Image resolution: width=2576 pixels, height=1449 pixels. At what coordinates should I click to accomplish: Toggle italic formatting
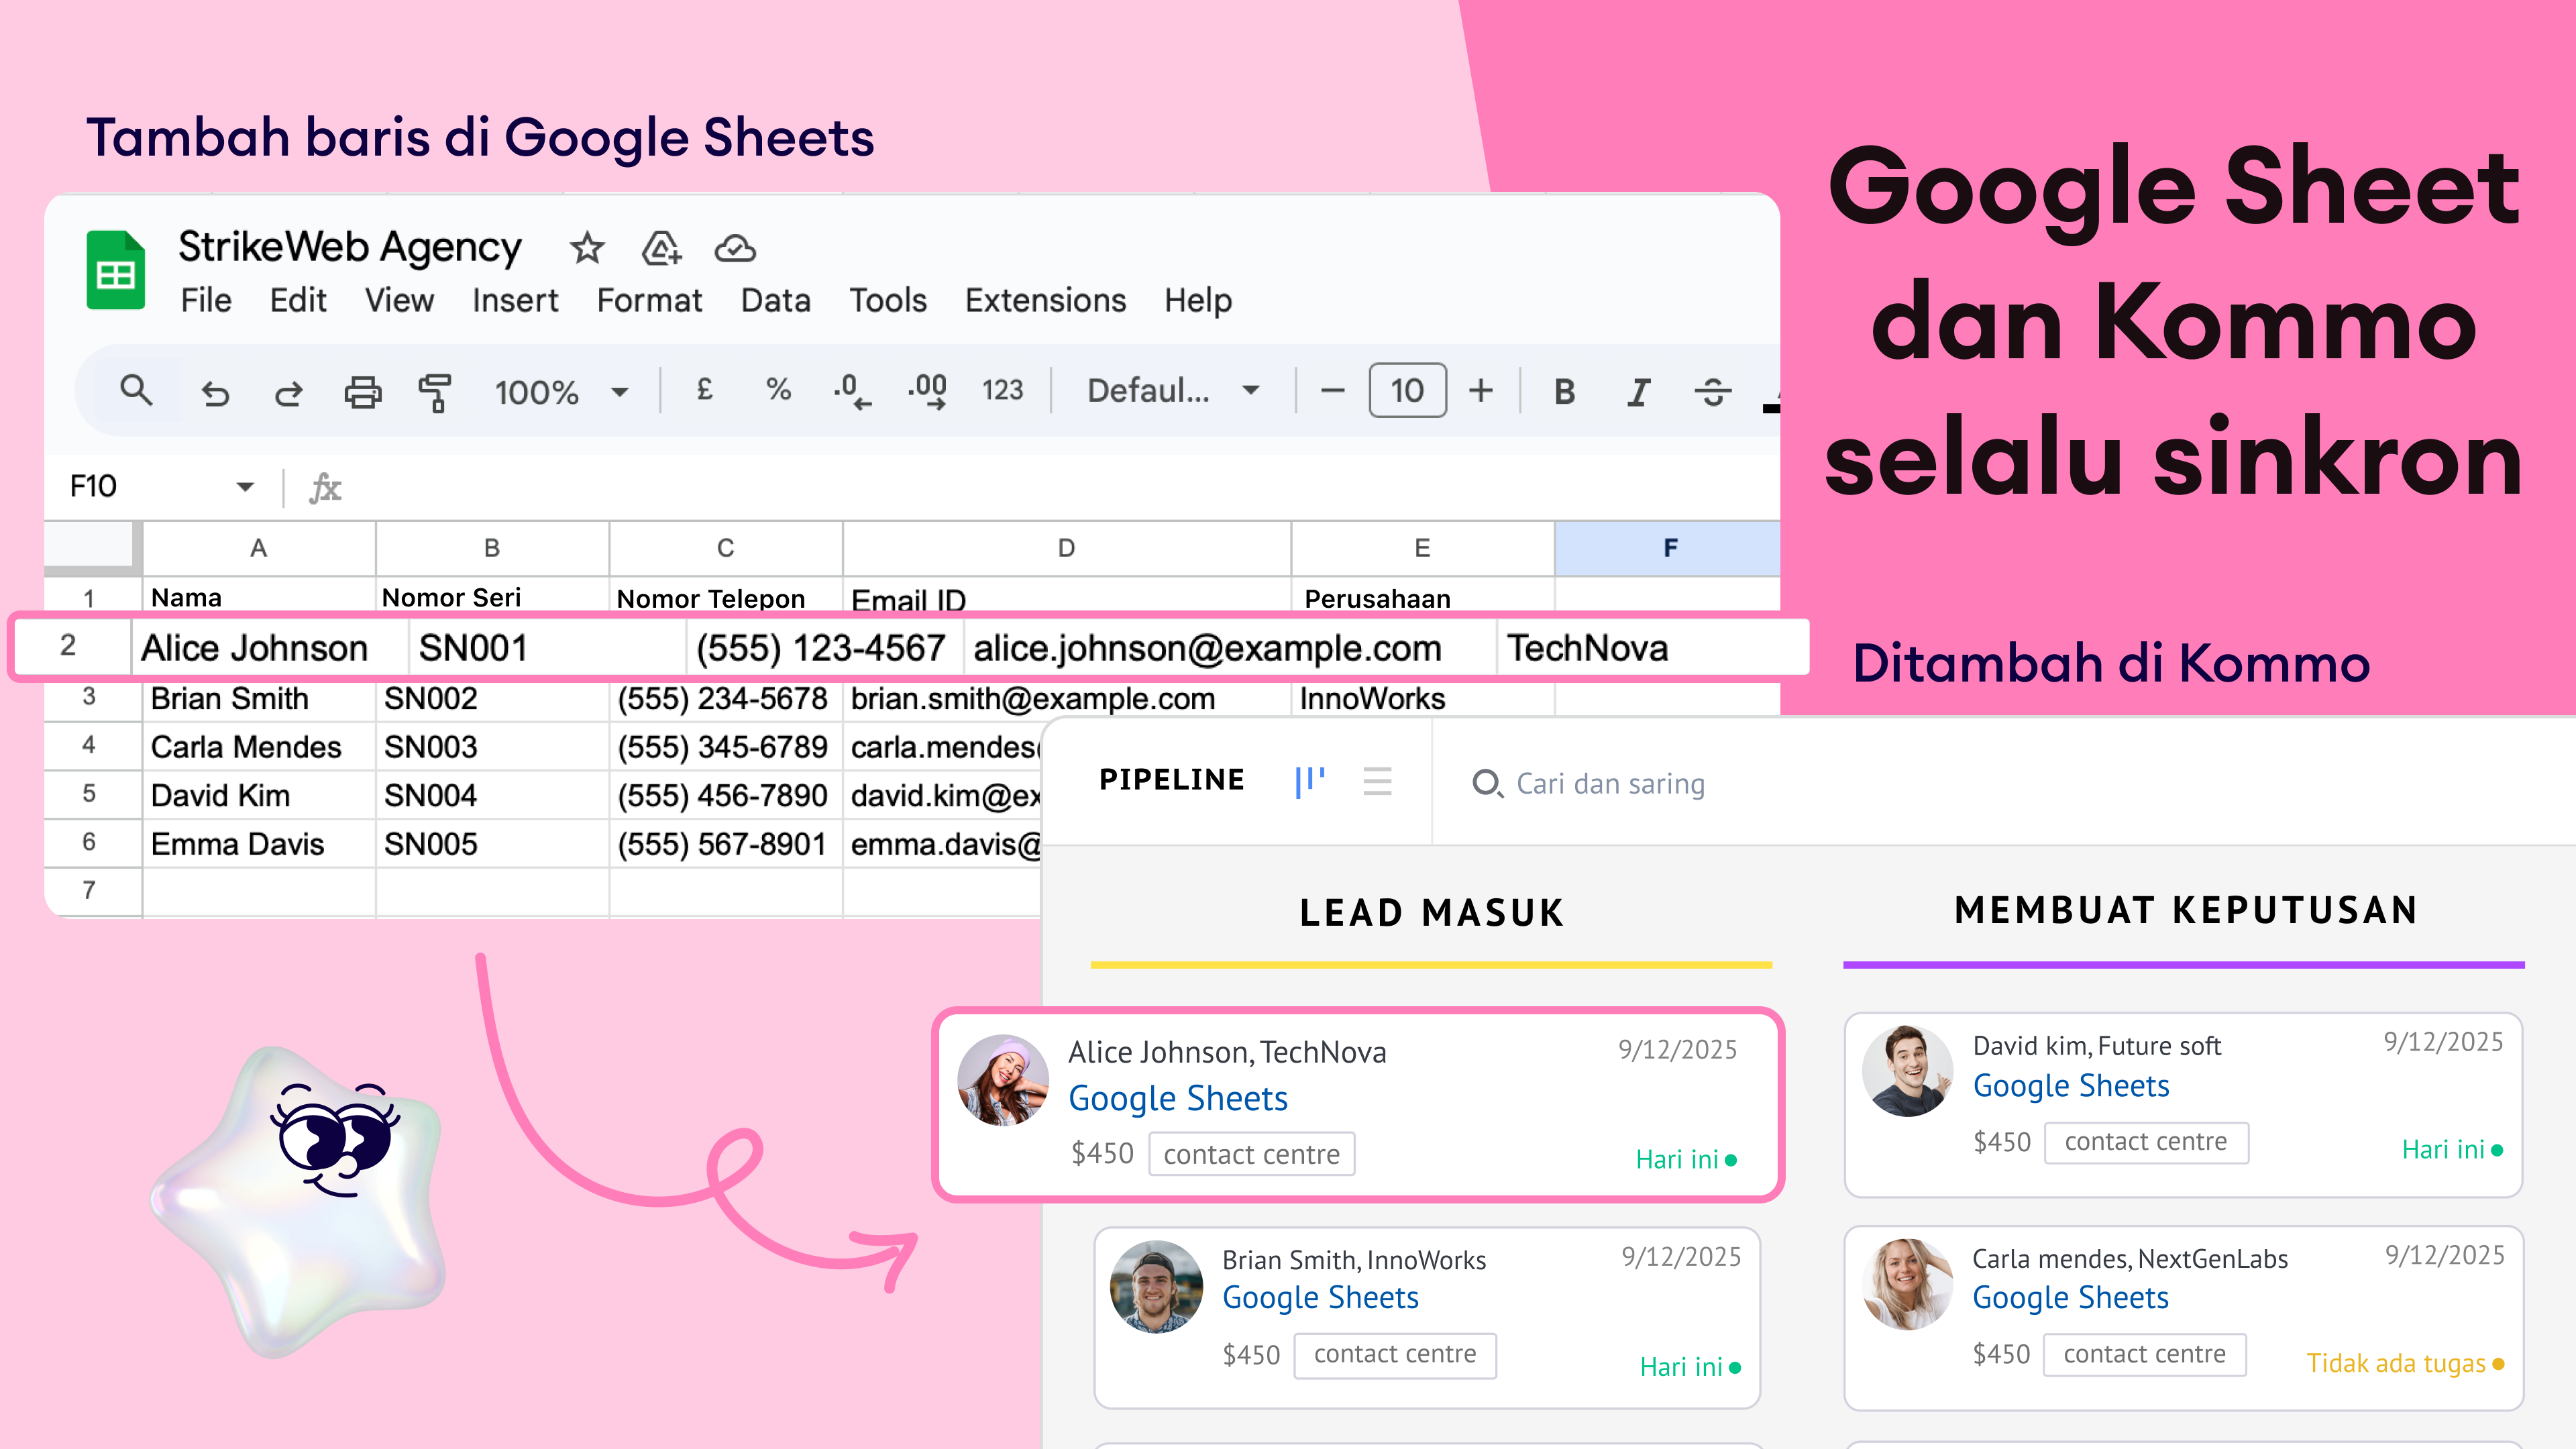[x=1638, y=391]
